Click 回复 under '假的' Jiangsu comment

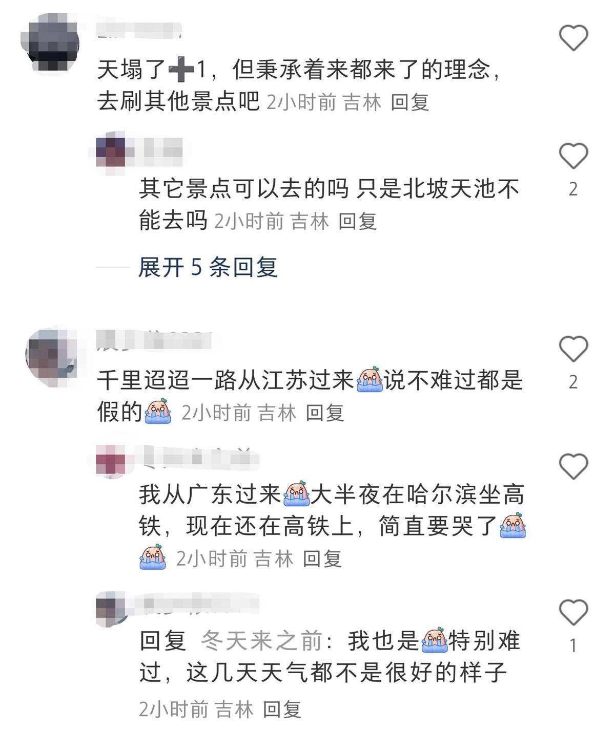pyautogui.click(x=325, y=413)
